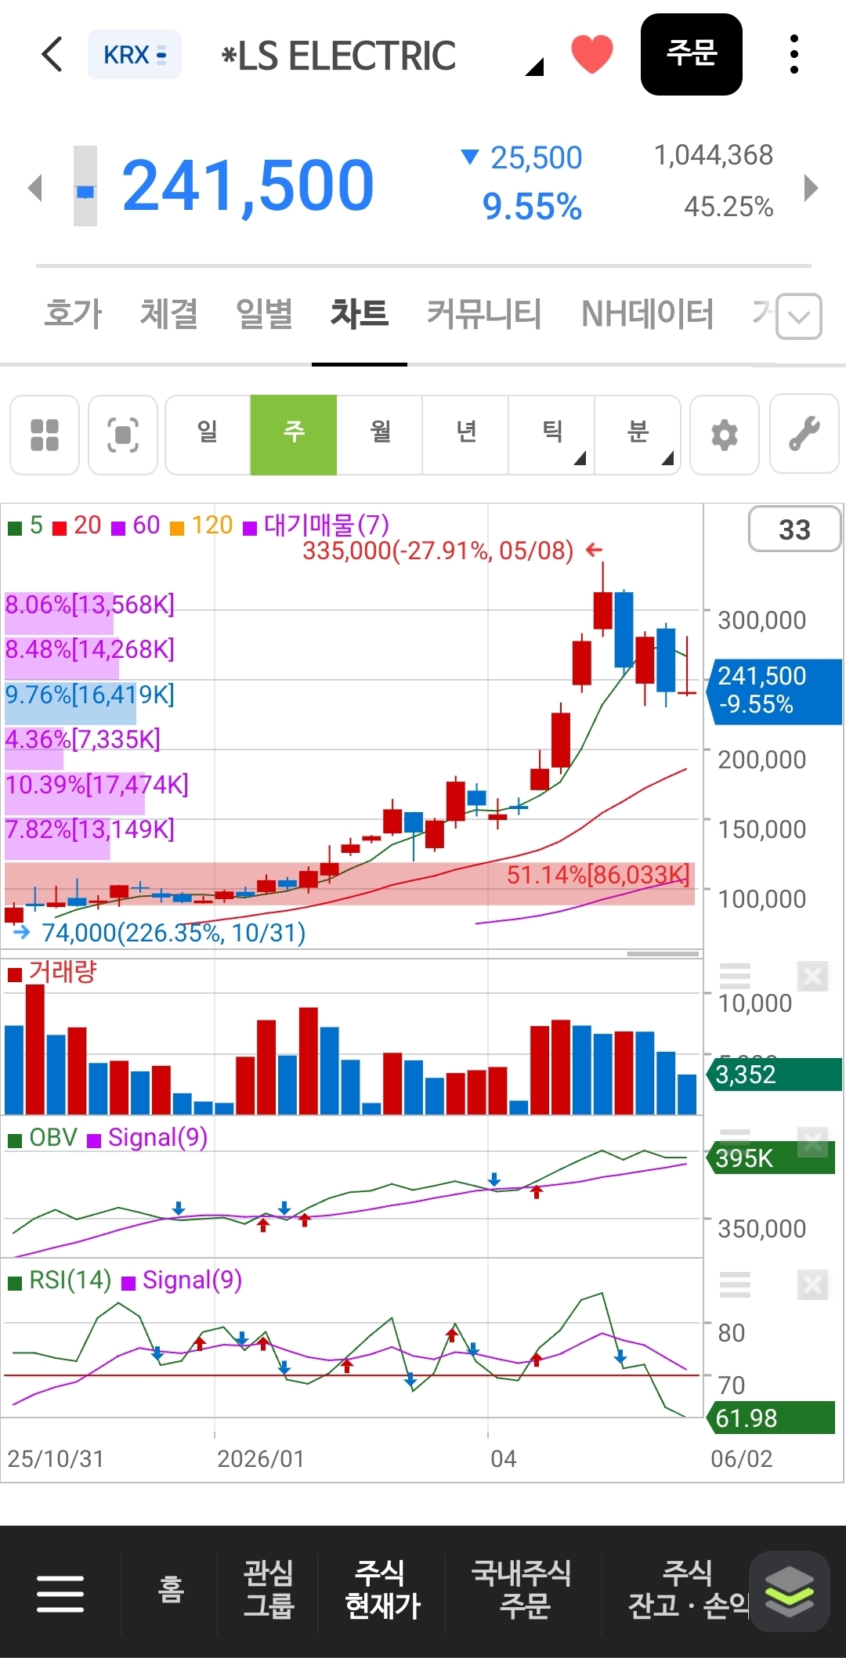This screenshot has width=846, height=1658.
Task: Open the wrench chart tools icon
Action: [x=804, y=435]
